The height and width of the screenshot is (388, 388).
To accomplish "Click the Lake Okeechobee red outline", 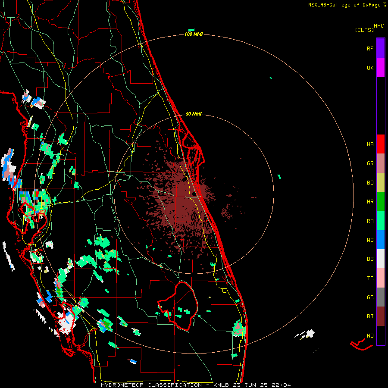I will [x=178, y=306].
